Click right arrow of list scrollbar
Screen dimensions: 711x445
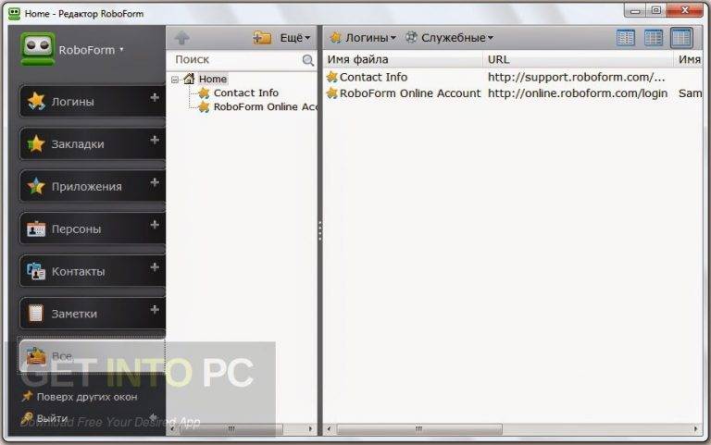[696, 428]
